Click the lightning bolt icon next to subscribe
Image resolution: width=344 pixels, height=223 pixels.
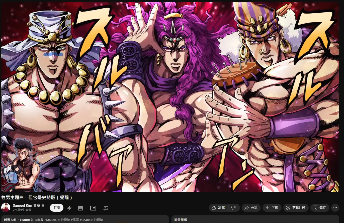click(x=69, y=208)
